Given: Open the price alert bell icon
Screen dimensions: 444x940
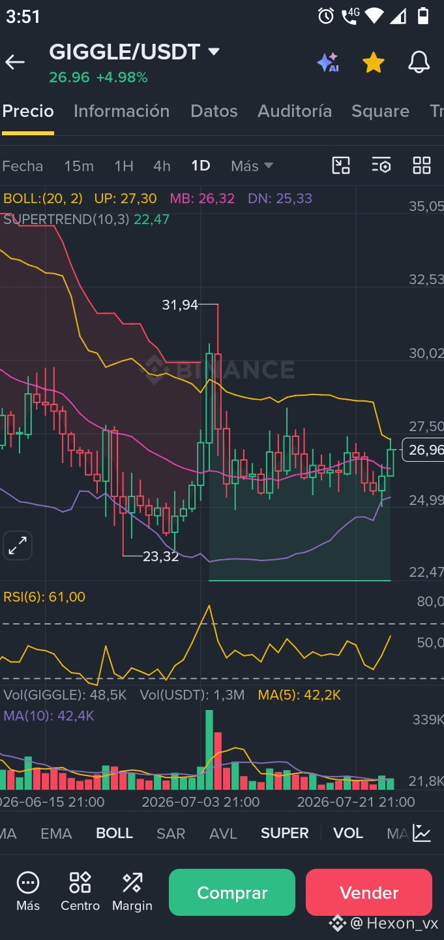Looking at the screenshot, I should [419, 63].
